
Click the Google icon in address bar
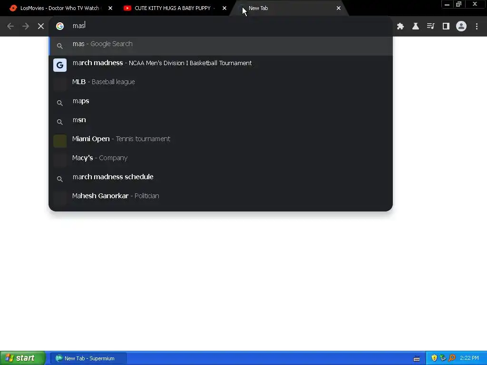[60, 26]
